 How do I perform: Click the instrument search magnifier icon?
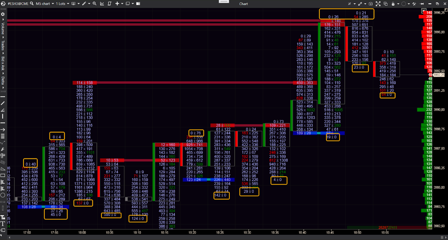tap(32, 4)
